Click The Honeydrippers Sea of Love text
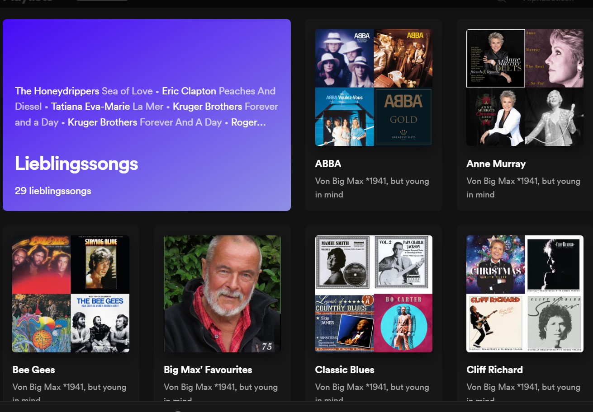This screenshot has width=593, height=412. point(84,91)
